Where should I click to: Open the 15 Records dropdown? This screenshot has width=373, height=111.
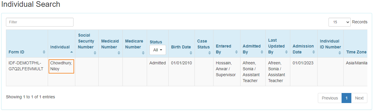pyautogui.click(x=339, y=22)
